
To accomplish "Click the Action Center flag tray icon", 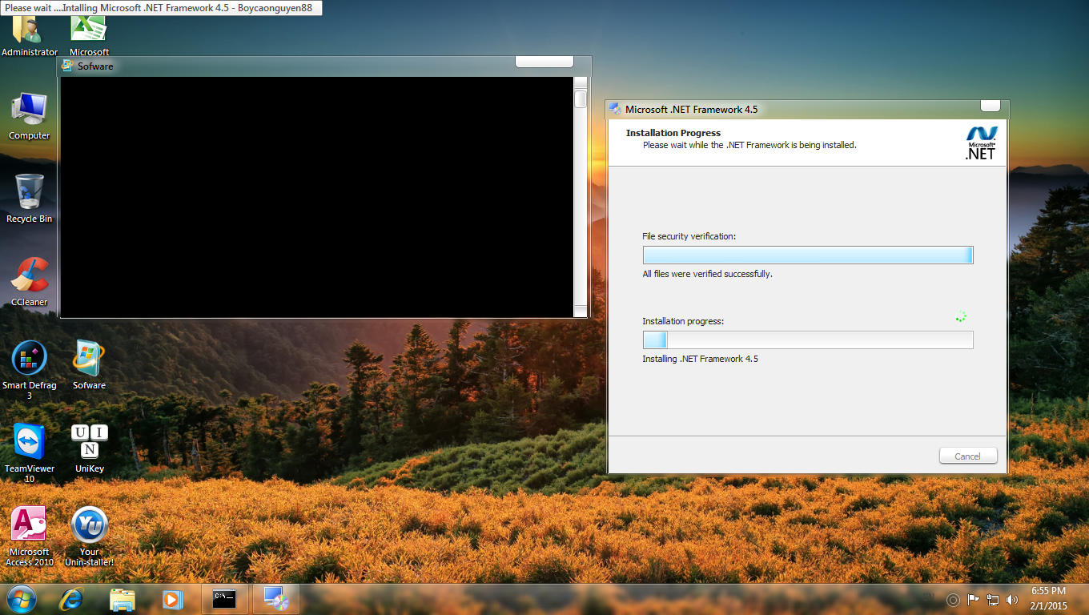I will tap(974, 600).
